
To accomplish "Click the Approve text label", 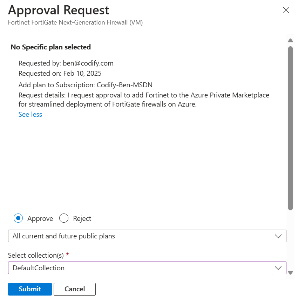I will pos(40,218).
